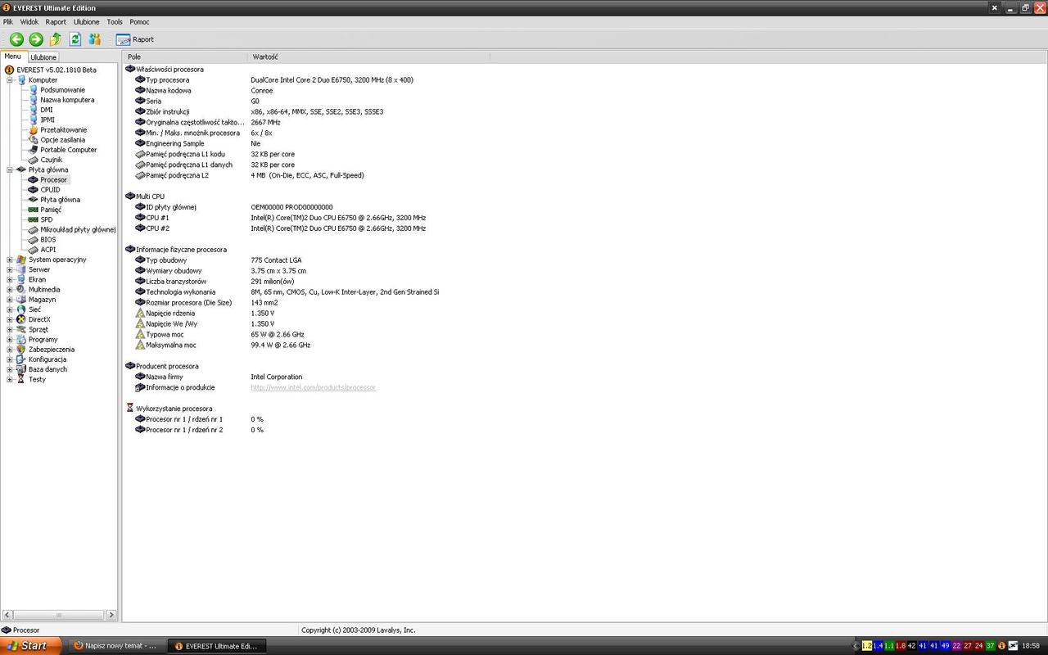Click the SPD icon in the tree
The height and width of the screenshot is (655, 1048).
click(33, 219)
